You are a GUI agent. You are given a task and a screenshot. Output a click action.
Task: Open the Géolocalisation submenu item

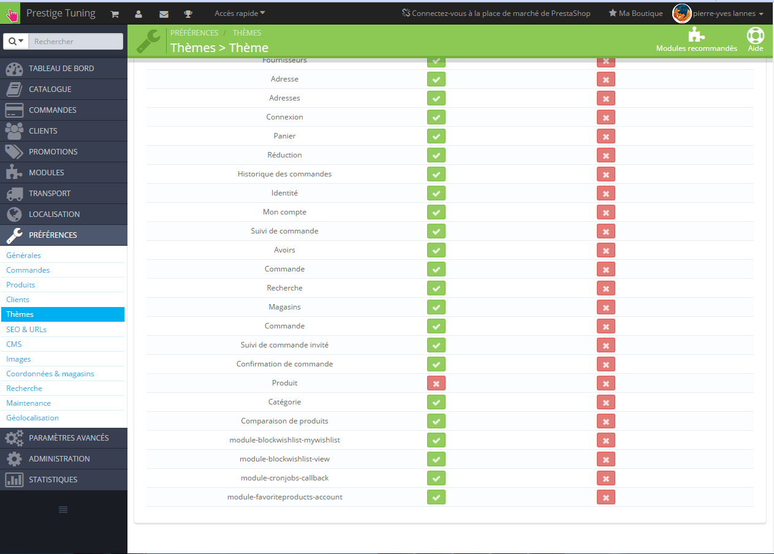[32, 418]
